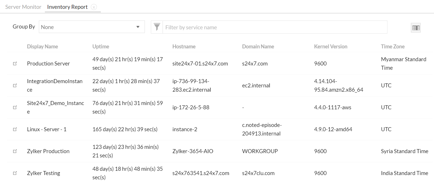Close the Inventory Report tab
434x185 pixels.
click(94, 7)
